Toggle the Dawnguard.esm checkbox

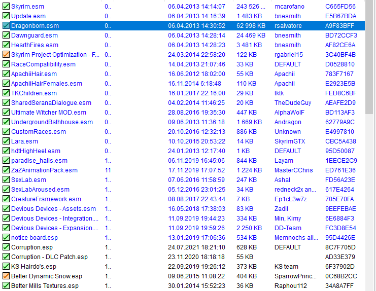click(x=6, y=35)
